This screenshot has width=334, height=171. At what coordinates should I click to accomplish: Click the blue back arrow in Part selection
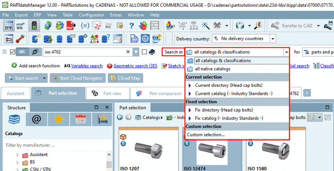coord(120,118)
